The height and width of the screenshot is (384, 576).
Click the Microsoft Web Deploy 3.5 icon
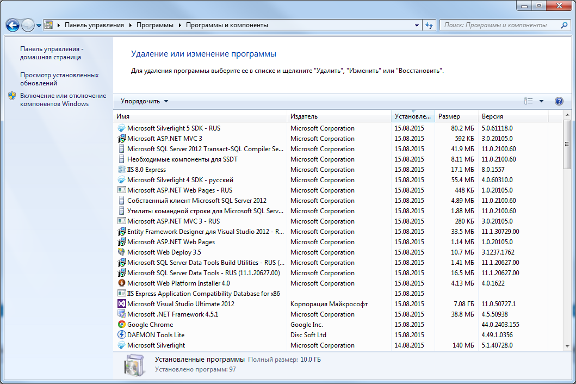122,252
